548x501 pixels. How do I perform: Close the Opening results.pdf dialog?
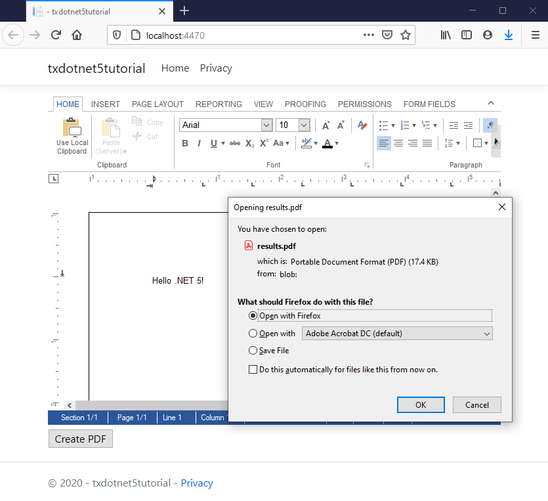[502, 207]
